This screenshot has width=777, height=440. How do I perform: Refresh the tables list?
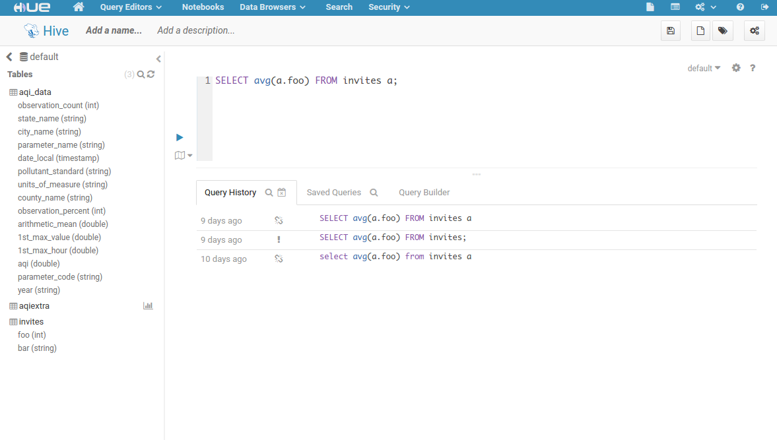click(151, 75)
